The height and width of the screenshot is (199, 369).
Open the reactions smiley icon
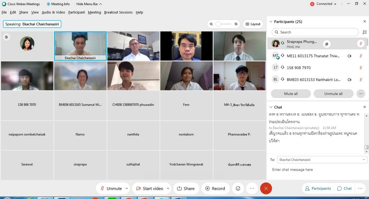(238, 188)
